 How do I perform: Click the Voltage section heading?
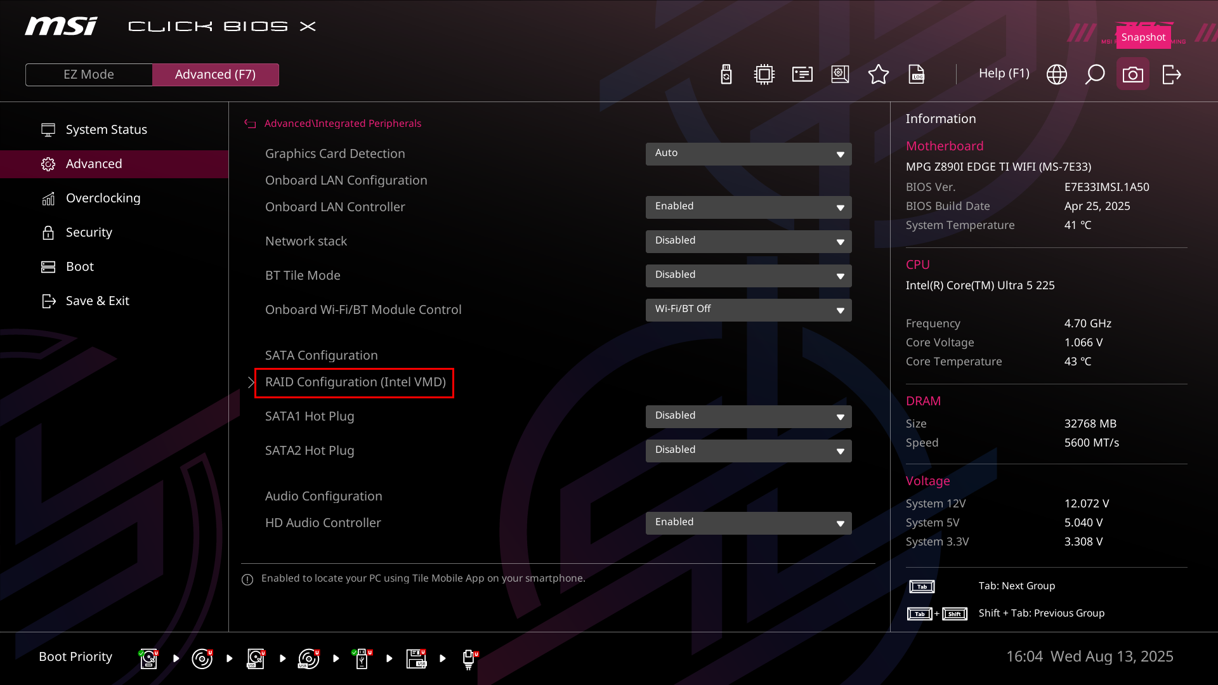(x=927, y=481)
